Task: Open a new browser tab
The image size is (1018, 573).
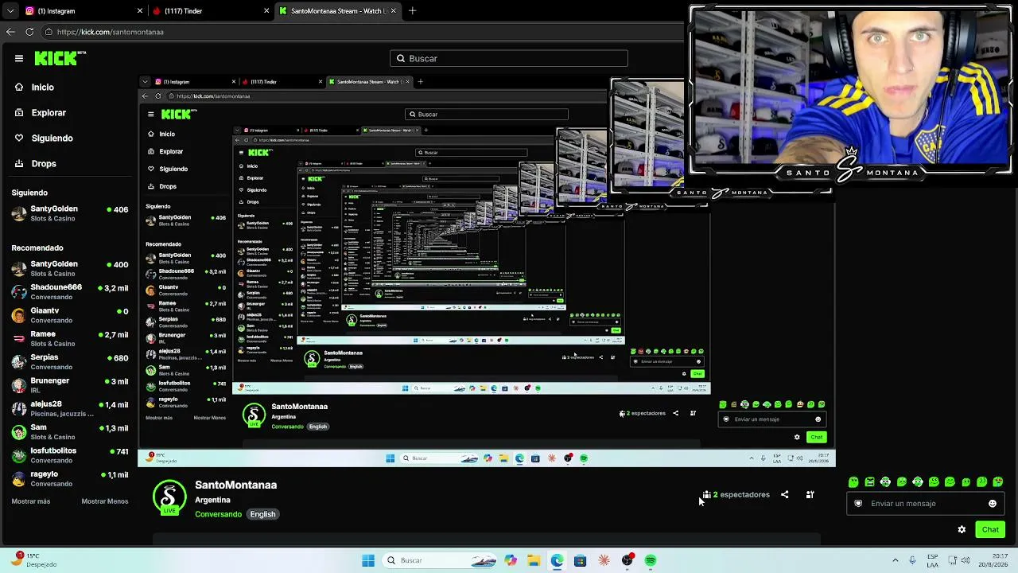Action: point(413,11)
